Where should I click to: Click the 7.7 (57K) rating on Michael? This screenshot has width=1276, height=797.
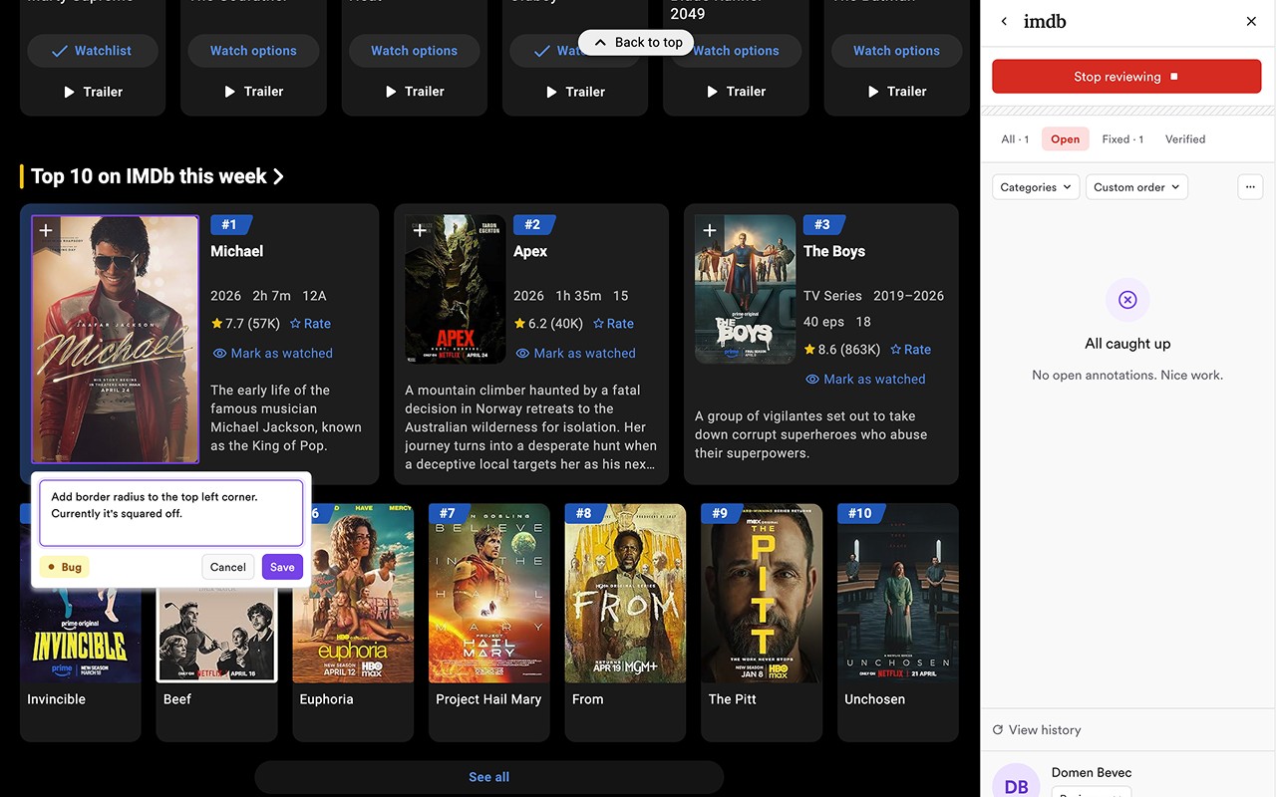point(245,324)
